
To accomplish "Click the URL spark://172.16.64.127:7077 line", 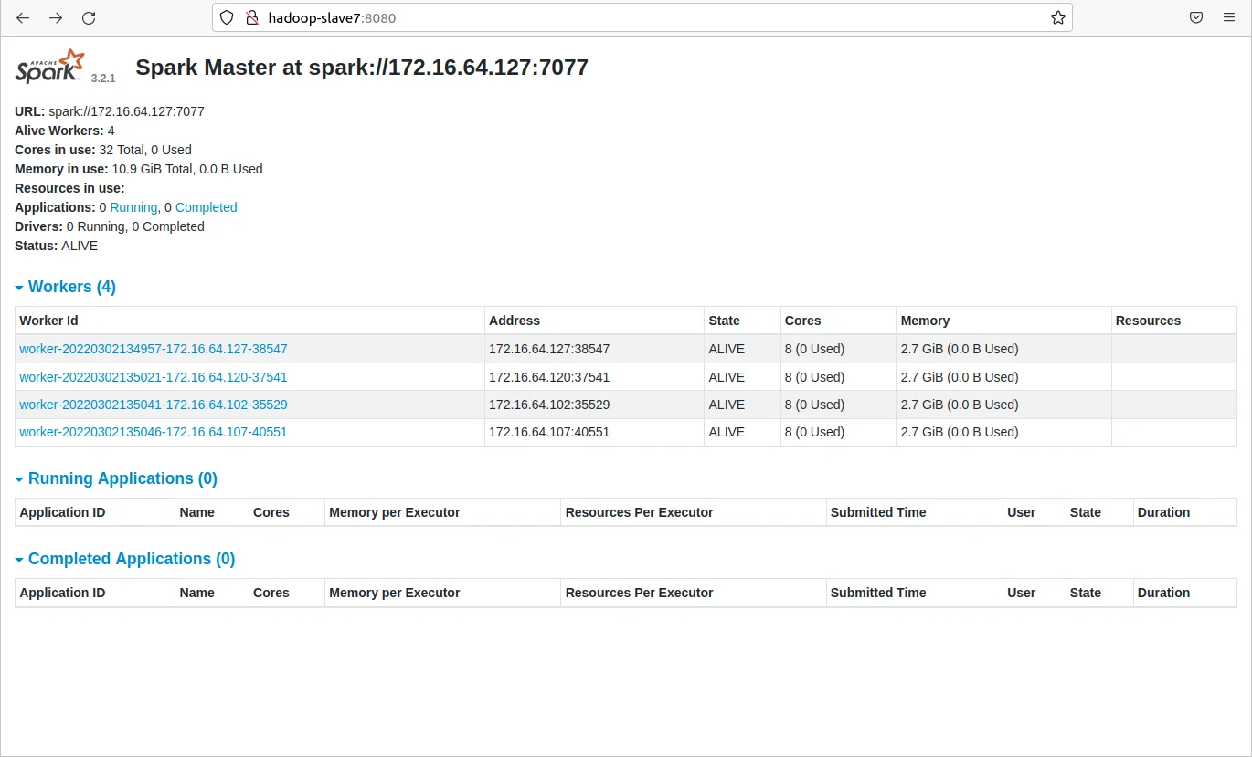I will [x=110, y=111].
